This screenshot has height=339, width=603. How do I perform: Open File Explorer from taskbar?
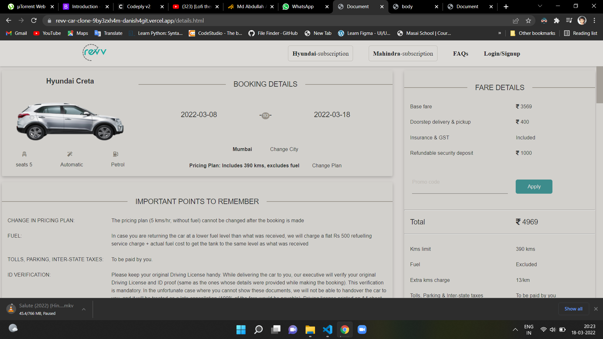pyautogui.click(x=310, y=330)
